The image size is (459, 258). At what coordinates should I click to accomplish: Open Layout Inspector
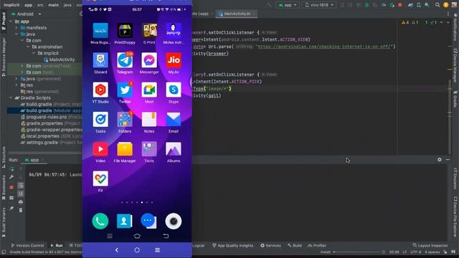click(x=430, y=245)
